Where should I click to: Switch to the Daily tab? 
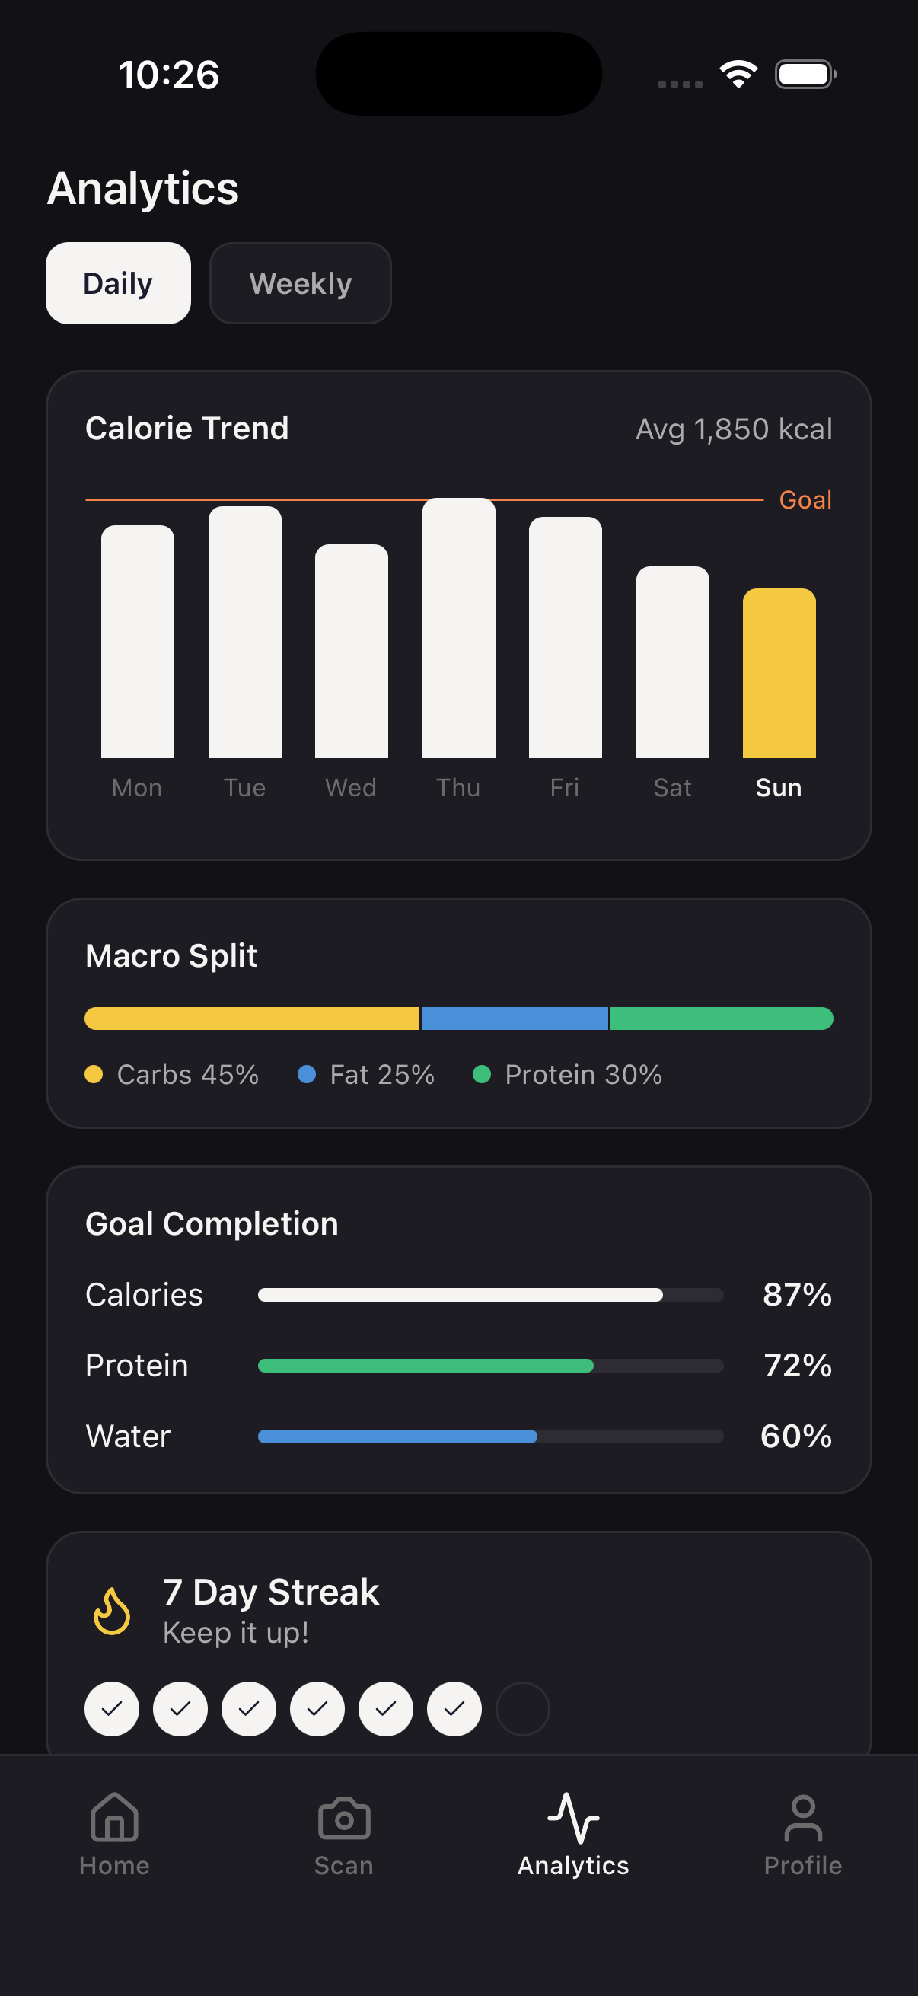[x=118, y=284]
